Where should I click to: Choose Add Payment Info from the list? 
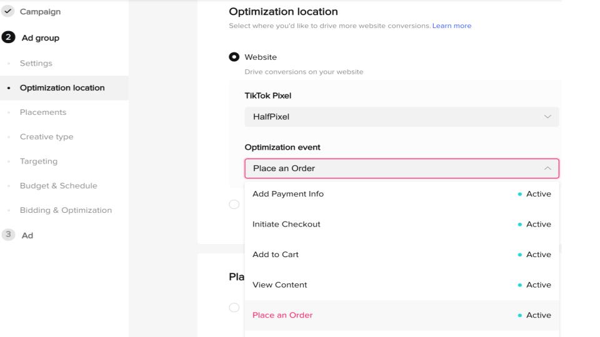coord(402,194)
